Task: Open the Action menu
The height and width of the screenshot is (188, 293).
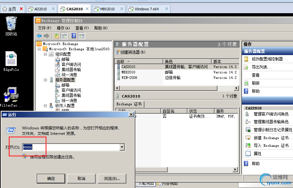Action: click(63, 28)
